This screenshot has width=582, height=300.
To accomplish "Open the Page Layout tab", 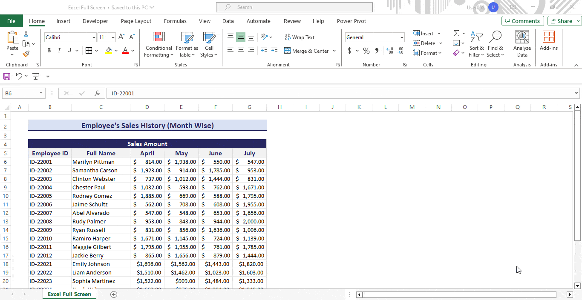I will pos(136,21).
